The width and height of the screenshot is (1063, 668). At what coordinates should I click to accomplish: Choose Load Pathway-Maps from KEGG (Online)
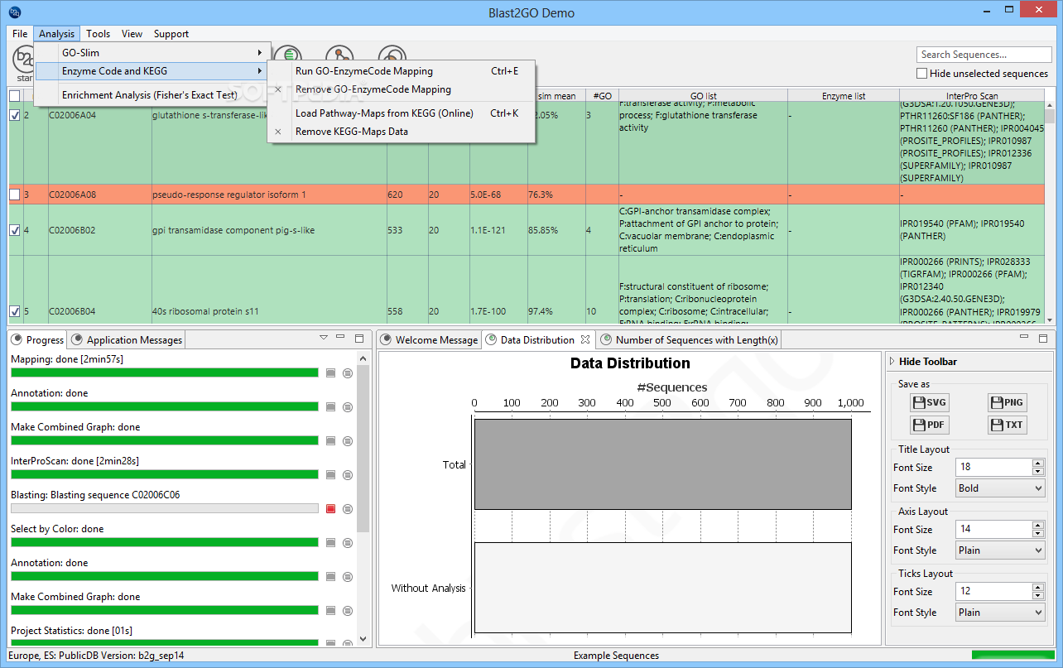coord(384,113)
